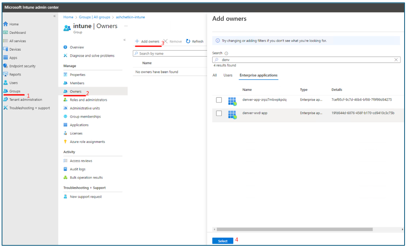This screenshot has height=247, width=409.
Task: Click the denver-wvd-app application icon
Action: 232,115
